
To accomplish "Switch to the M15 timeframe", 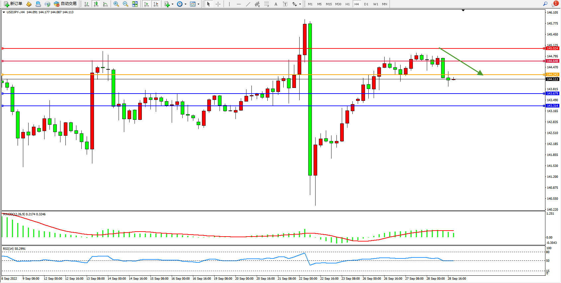I will 328,4.
